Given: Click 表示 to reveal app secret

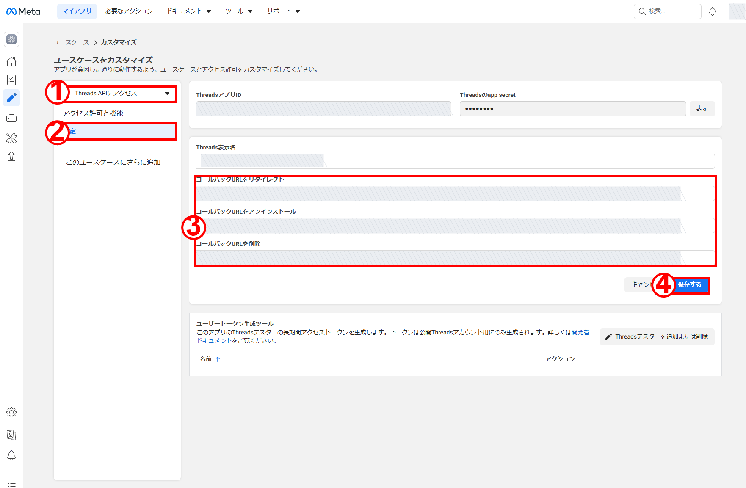Looking at the screenshot, I should click(x=702, y=109).
